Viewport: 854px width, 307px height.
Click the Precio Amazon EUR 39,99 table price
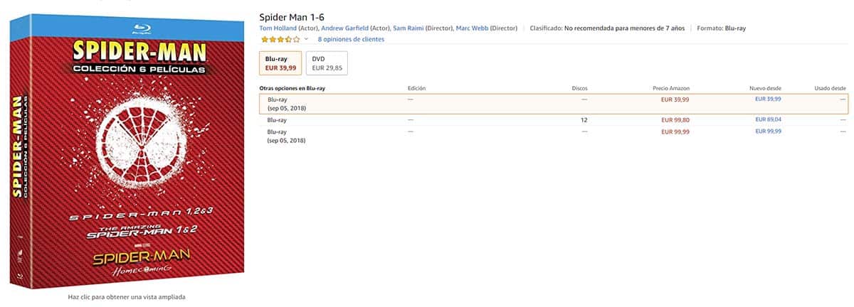(x=675, y=99)
